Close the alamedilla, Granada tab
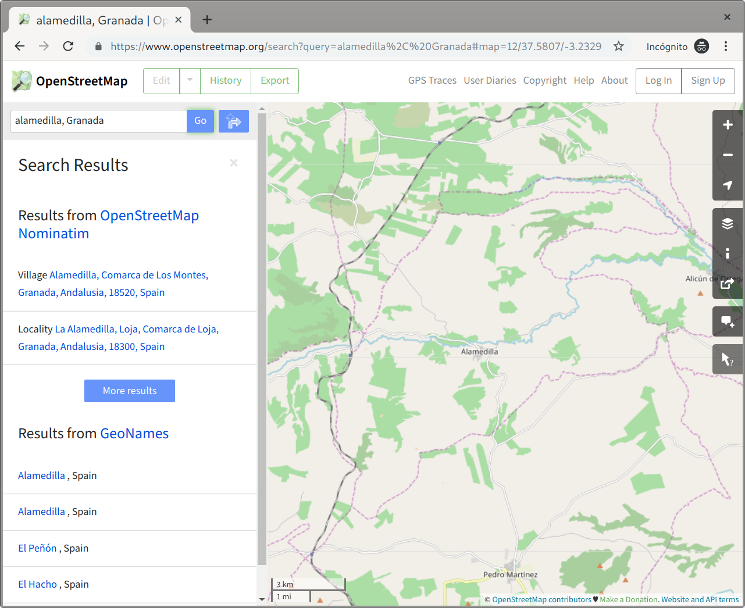 coord(179,20)
